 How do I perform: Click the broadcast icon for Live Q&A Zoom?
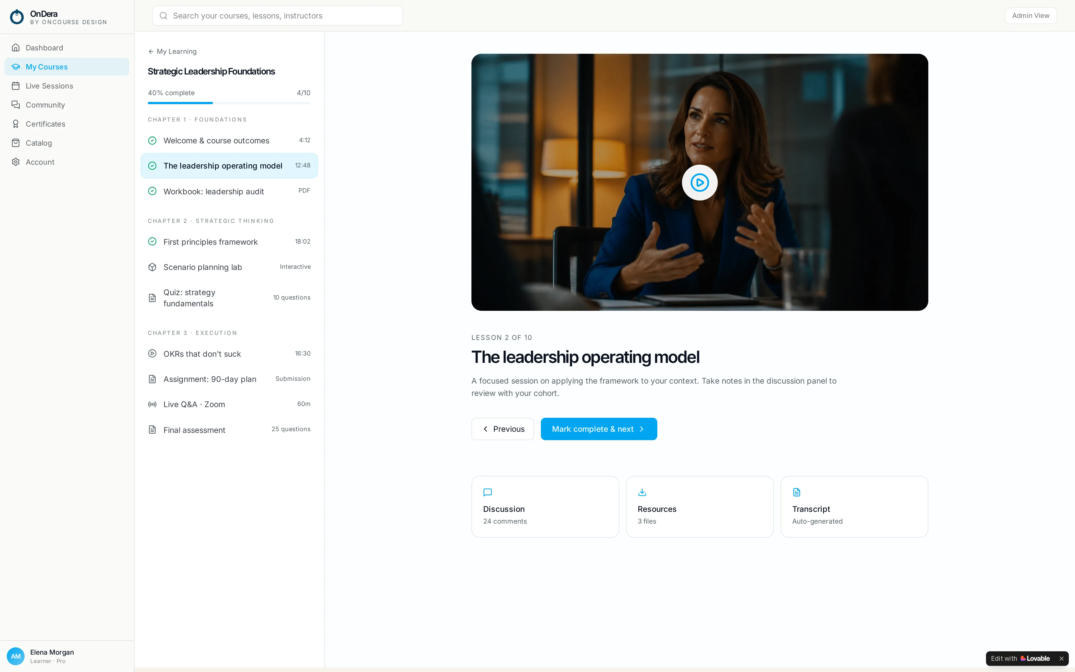pyautogui.click(x=152, y=404)
